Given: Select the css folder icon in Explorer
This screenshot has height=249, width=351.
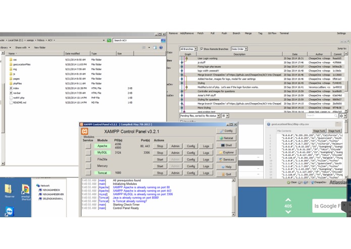Looking at the screenshot, I should [11, 59].
